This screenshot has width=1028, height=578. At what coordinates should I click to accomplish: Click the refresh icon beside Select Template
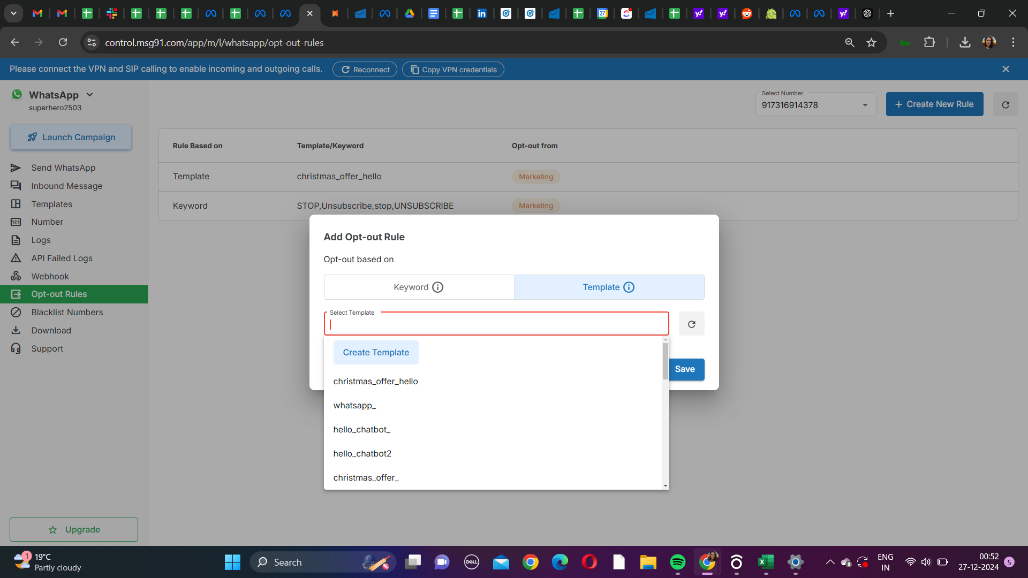(691, 324)
